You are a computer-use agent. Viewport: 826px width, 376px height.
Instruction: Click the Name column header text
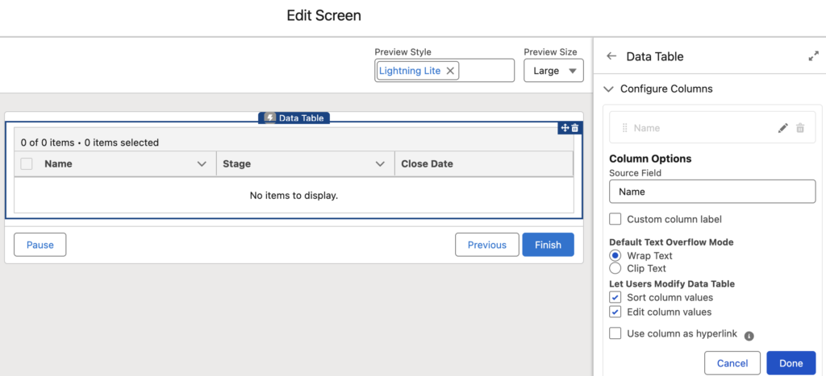(x=58, y=163)
